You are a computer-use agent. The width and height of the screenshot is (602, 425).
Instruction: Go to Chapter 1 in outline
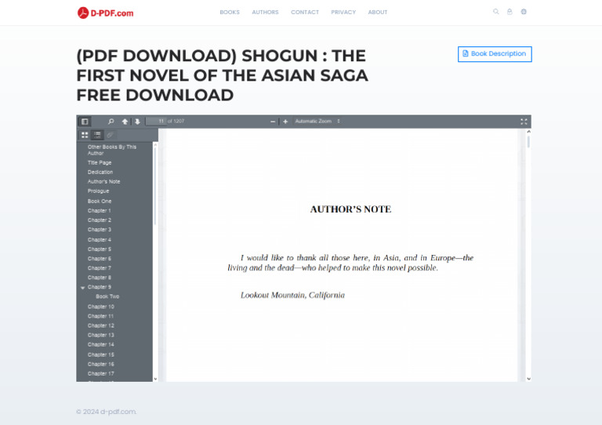(x=99, y=210)
